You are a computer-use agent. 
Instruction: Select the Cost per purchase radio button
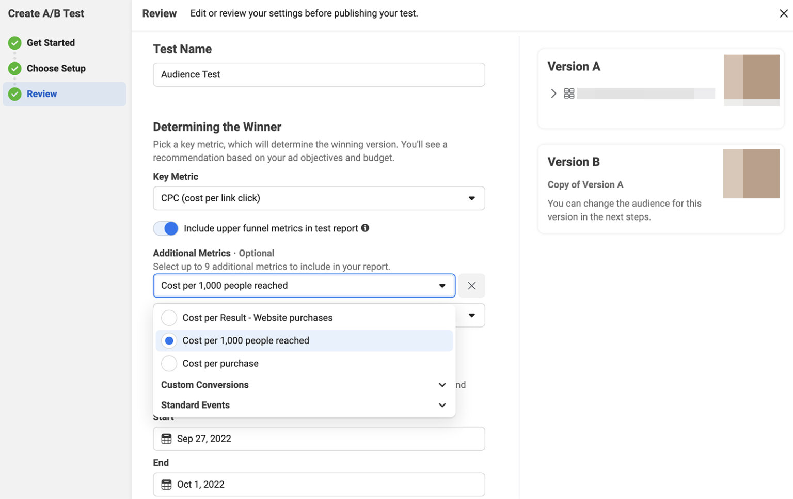point(169,363)
